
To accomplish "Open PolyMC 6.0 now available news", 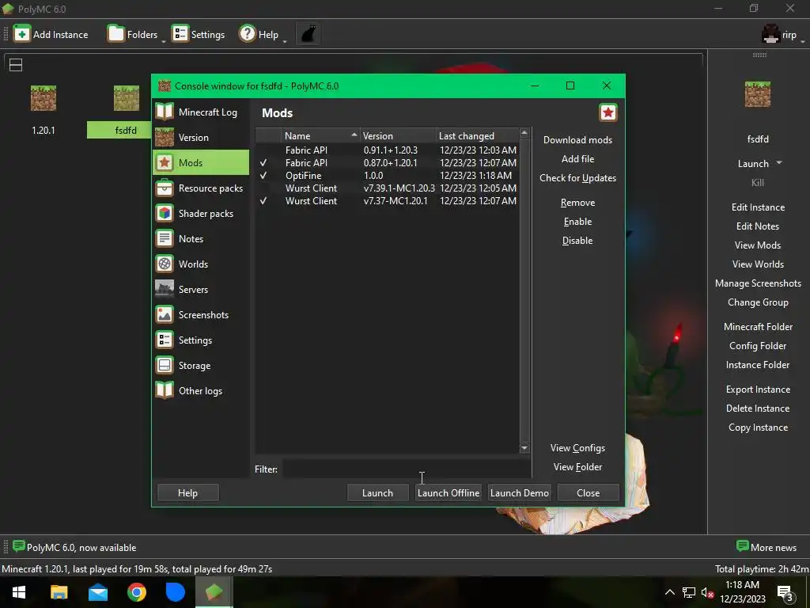I will coord(74,547).
